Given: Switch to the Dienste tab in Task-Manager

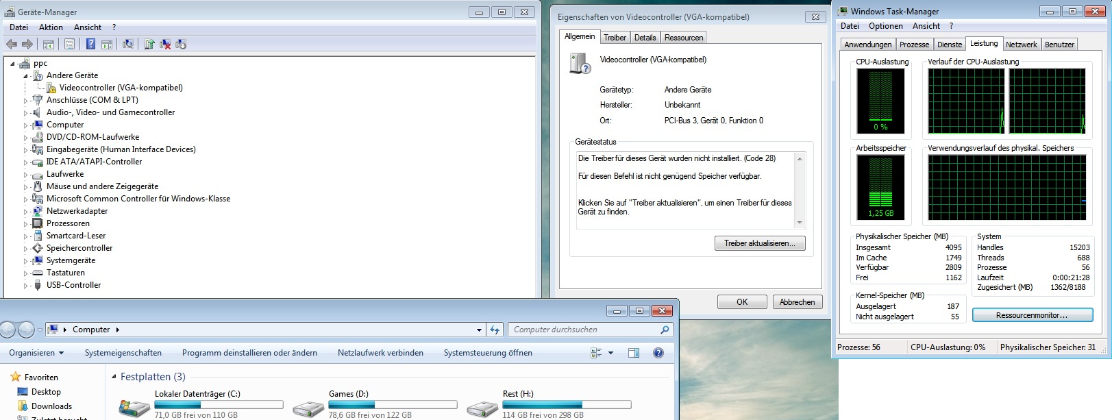Looking at the screenshot, I should click(x=950, y=45).
